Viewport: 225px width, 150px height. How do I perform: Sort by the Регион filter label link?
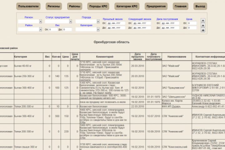[x=29, y=17]
